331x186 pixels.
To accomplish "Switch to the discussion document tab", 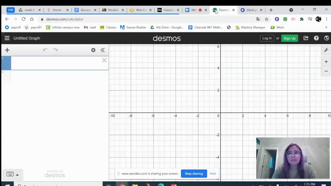I will (85, 10).
